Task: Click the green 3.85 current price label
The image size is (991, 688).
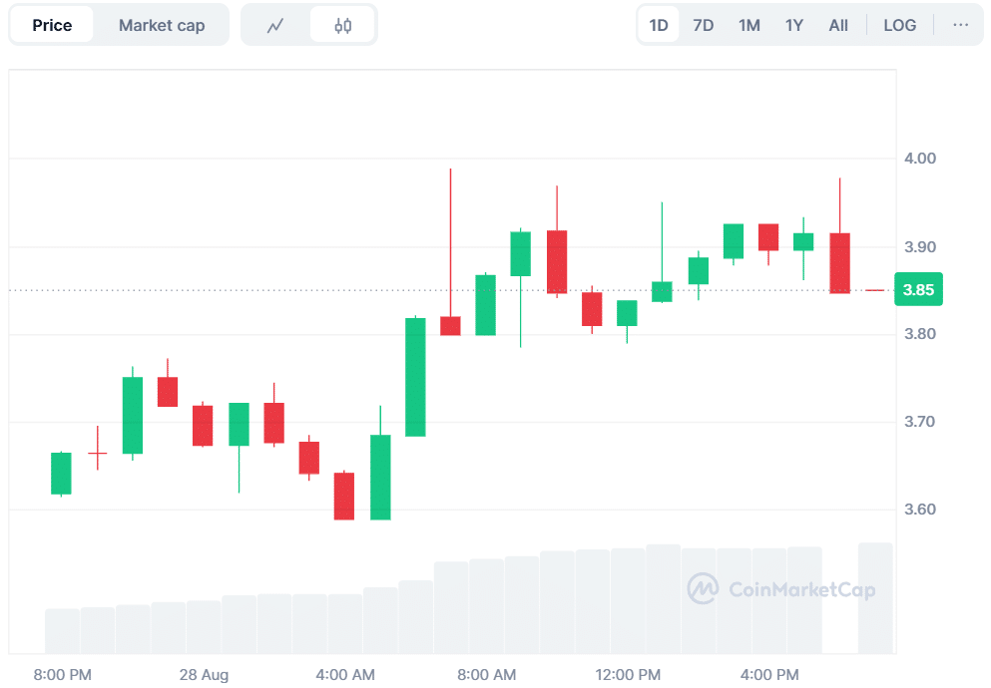Action: coord(918,290)
